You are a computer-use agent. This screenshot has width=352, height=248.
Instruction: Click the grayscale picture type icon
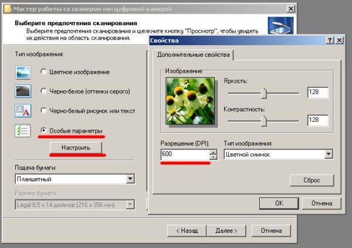[22, 91]
